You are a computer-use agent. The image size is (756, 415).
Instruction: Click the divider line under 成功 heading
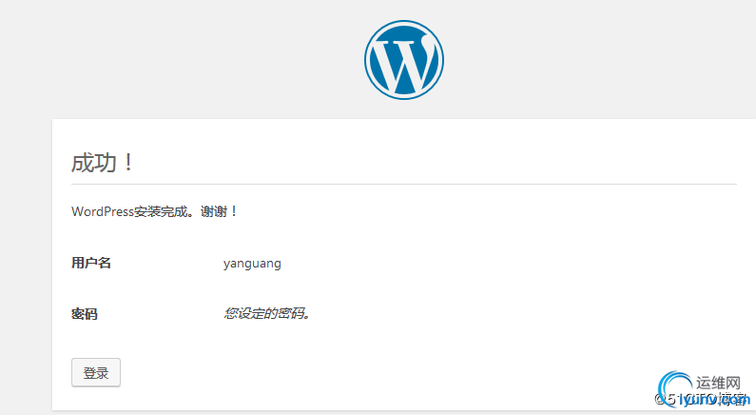404,184
